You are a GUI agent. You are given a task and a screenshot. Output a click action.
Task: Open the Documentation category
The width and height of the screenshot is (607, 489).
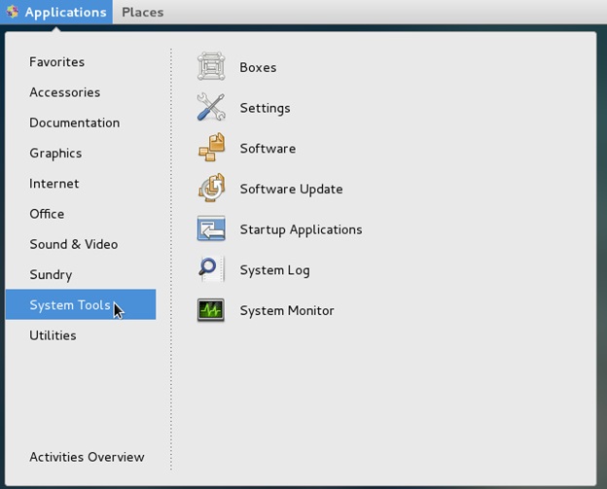tap(74, 122)
